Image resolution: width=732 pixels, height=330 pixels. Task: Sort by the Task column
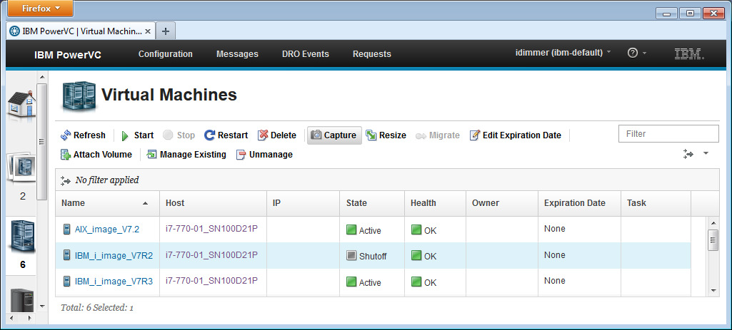(656, 203)
